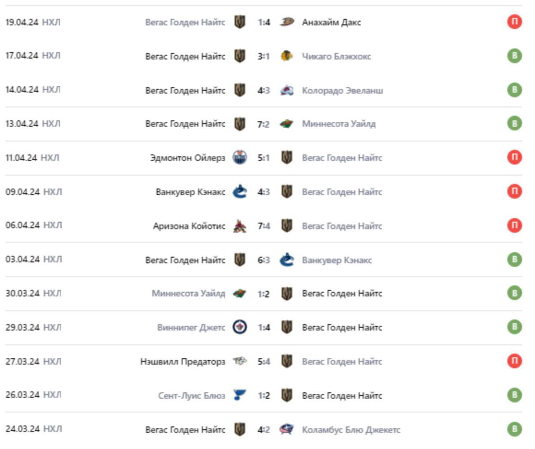Screen dimensions: 535x449
Task: Click the Winnipeg Jets logo icon
Action: point(240,327)
